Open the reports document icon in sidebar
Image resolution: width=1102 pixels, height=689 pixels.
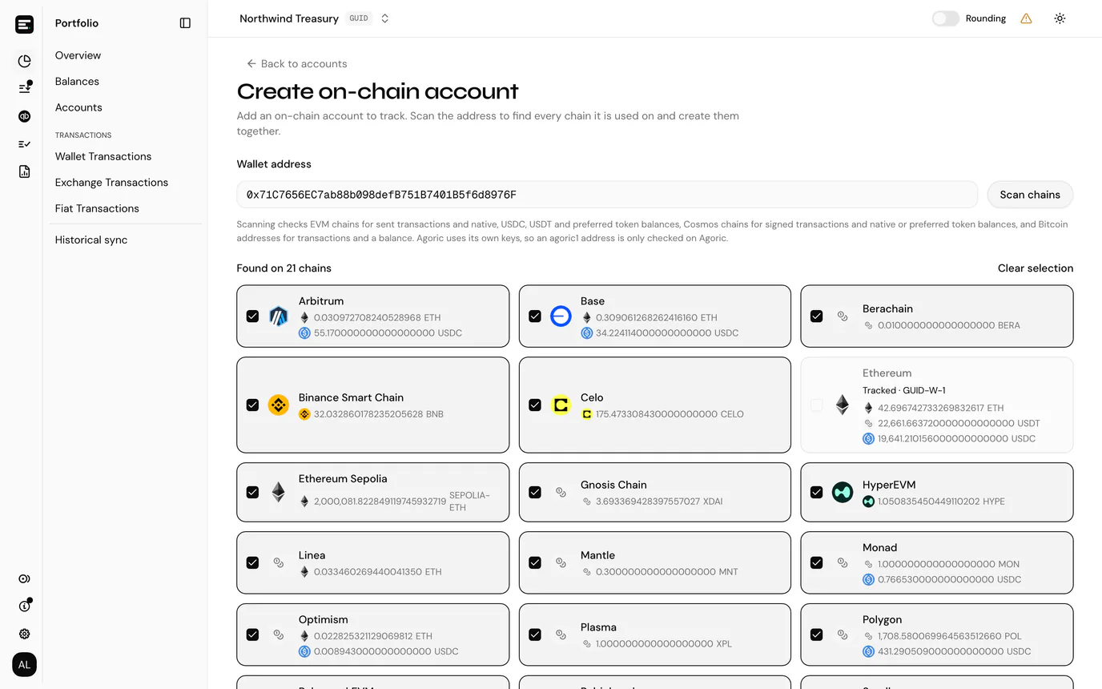click(x=25, y=171)
